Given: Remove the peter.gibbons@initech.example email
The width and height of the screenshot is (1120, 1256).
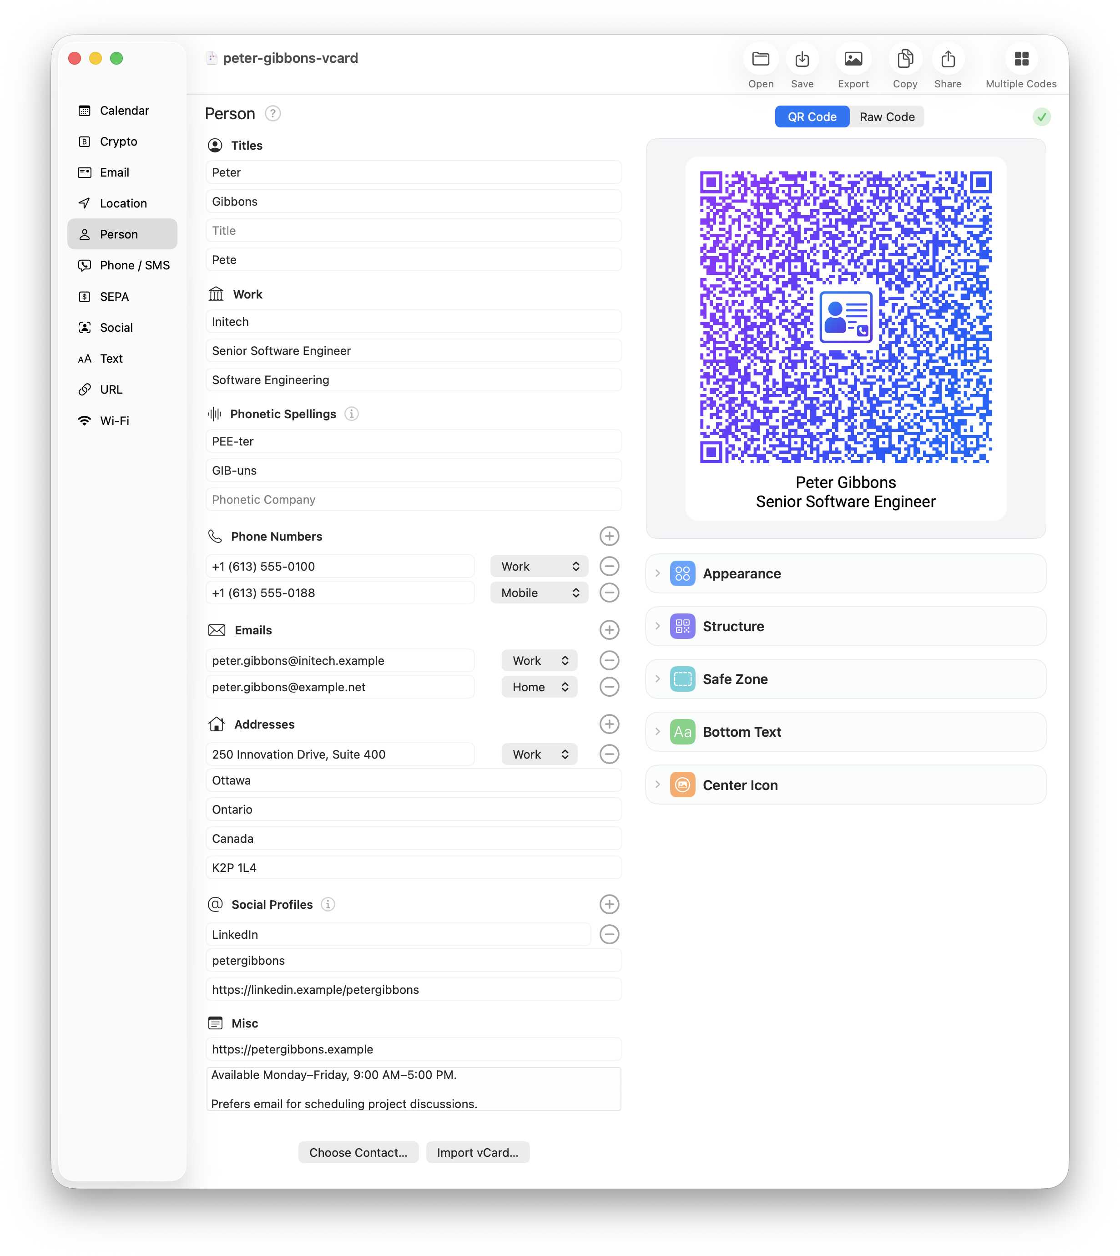Looking at the screenshot, I should tap(609, 661).
